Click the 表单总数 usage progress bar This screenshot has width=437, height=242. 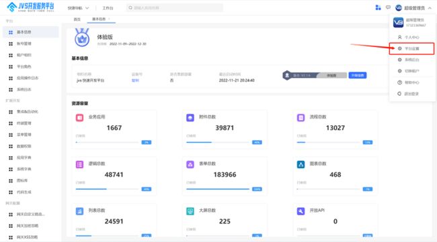(218, 189)
